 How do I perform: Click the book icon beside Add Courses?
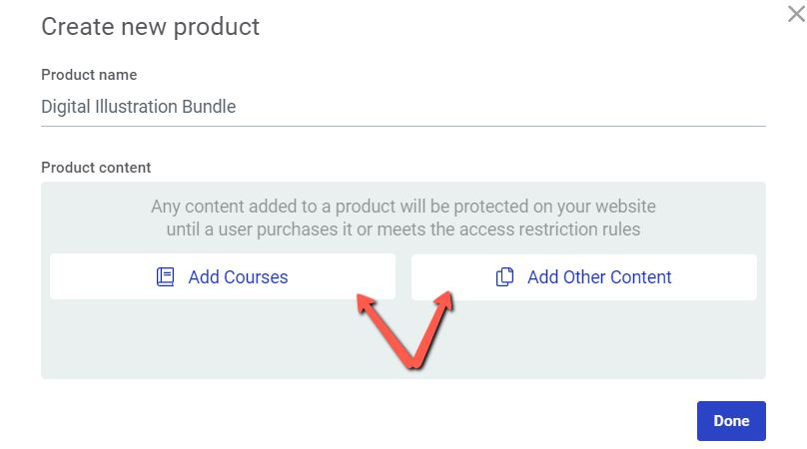165,276
